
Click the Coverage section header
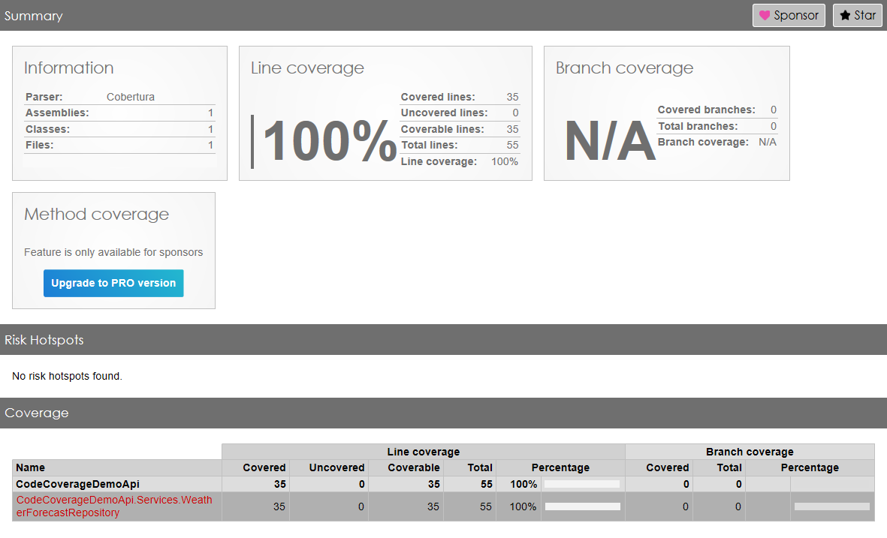coord(37,413)
